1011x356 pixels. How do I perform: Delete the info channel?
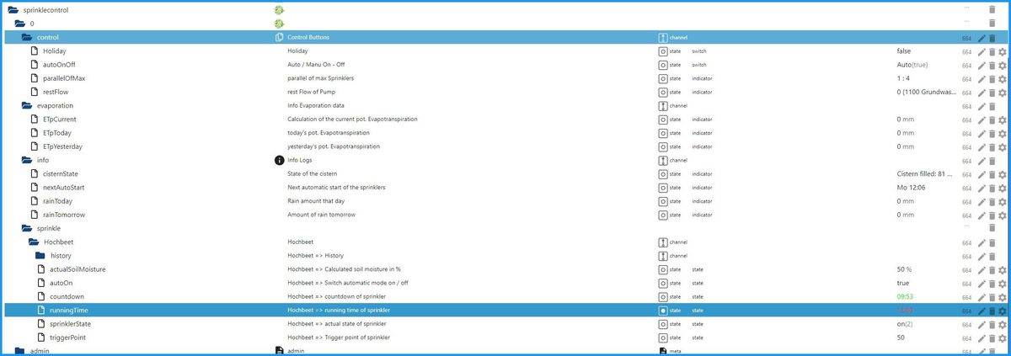pyautogui.click(x=992, y=160)
